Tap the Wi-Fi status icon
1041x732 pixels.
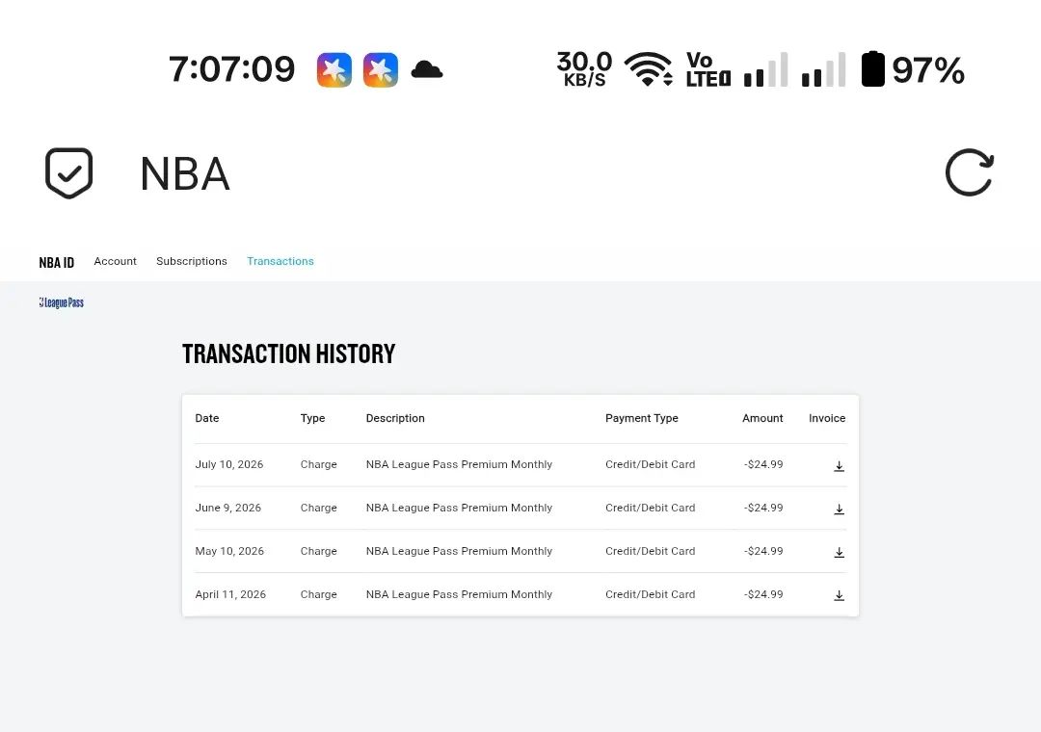(x=649, y=69)
